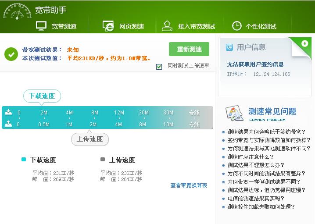Click the download row icon on the speed scale
The image size is (315, 224).
coord(8,112)
